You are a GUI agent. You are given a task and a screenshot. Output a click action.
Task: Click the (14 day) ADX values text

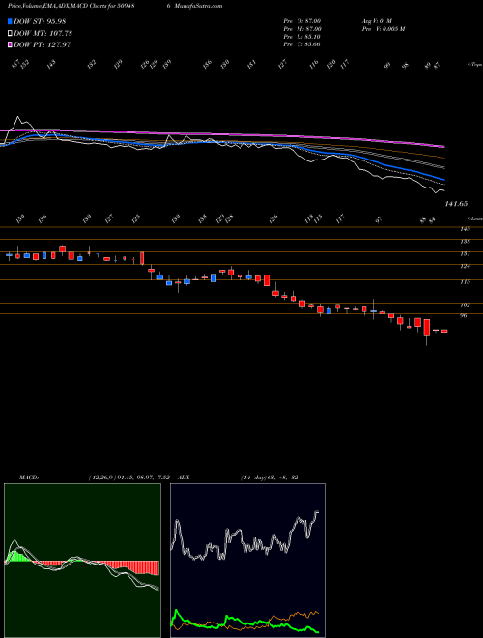(x=270, y=477)
